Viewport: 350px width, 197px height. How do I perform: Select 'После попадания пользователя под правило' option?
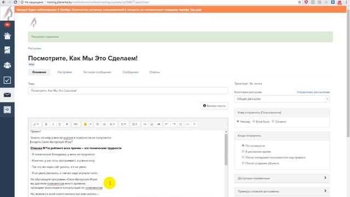pos(243,157)
